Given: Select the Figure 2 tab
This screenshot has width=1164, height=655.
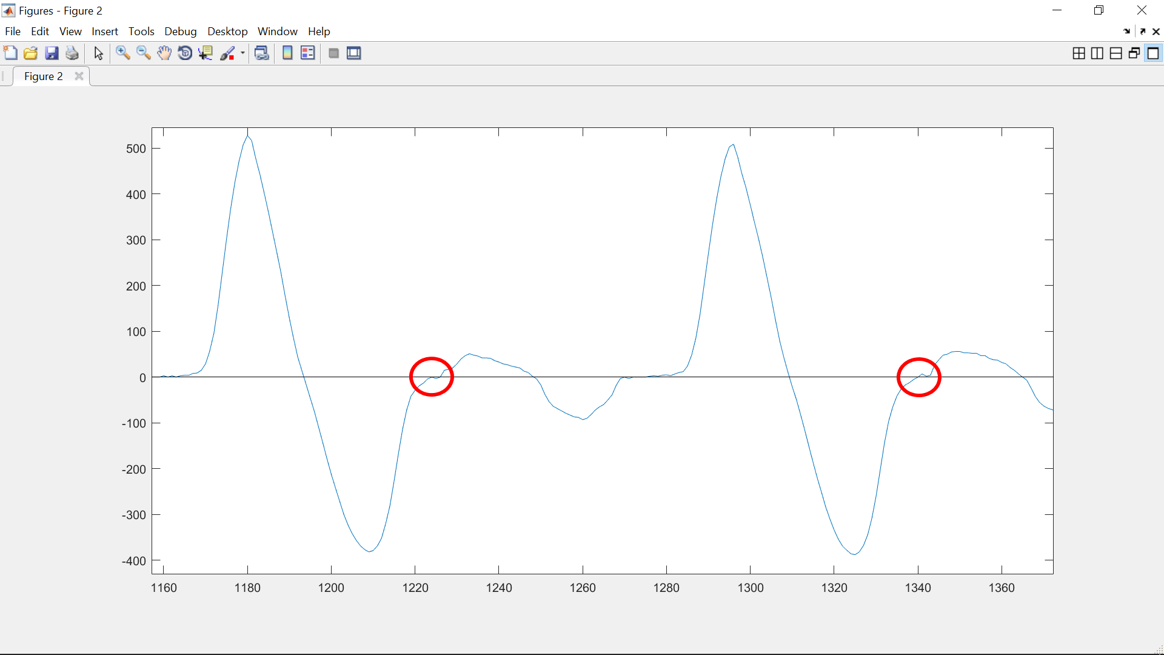Looking at the screenshot, I should 43,76.
